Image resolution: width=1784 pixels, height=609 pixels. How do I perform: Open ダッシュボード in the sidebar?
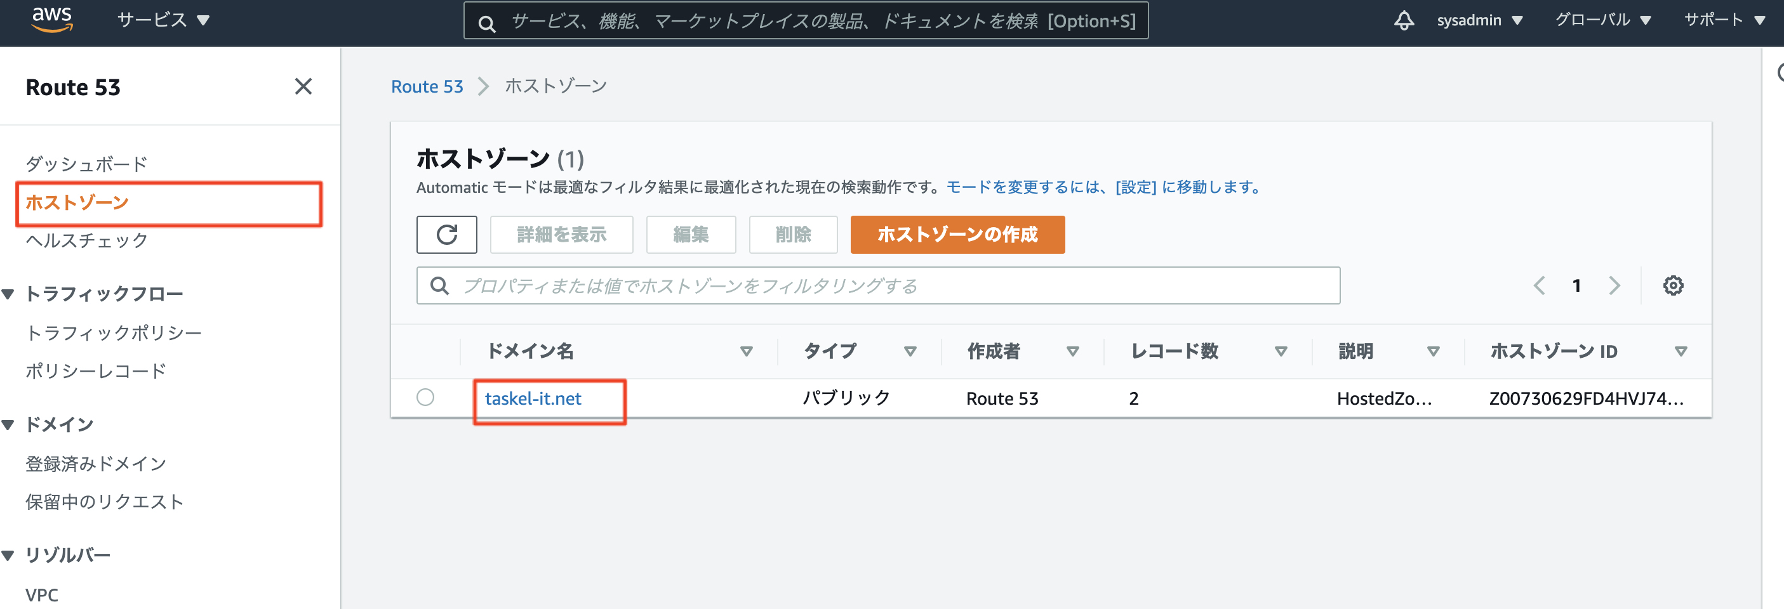86,164
